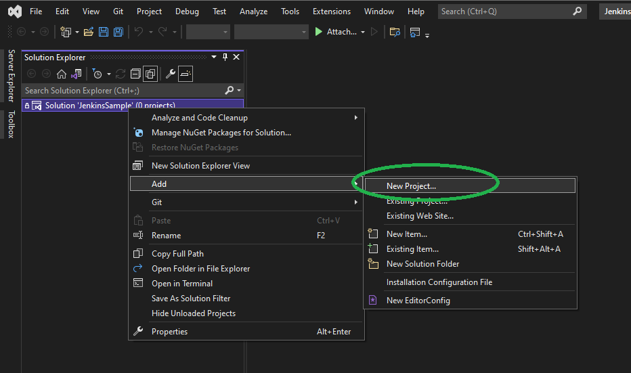Click the Pending Changes Filter clock icon

coord(97,74)
